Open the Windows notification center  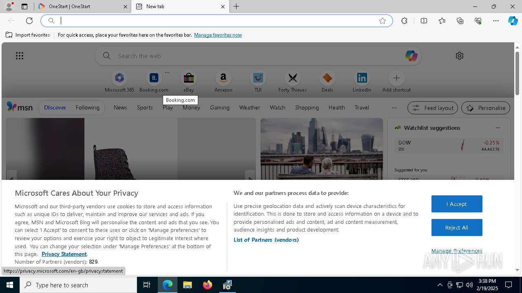click(x=509, y=285)
